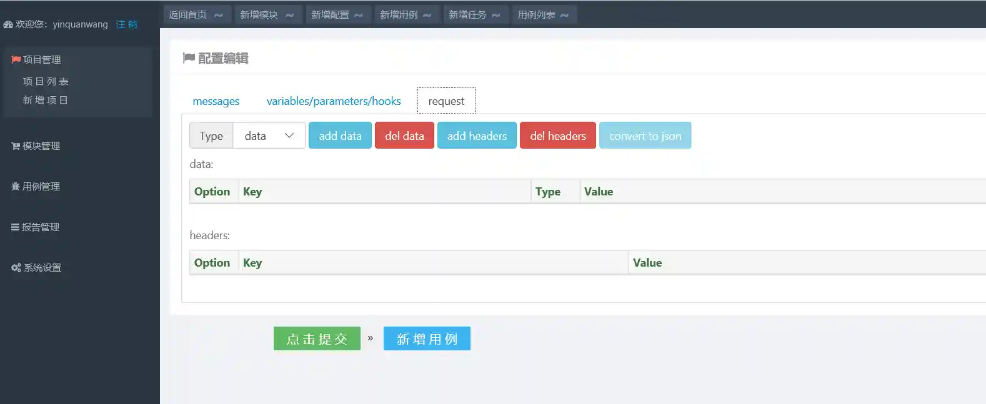The width and height of the screenshot is (986, 404).
Task: Switch to the messages tab
Action: click(x=216, y=101)
